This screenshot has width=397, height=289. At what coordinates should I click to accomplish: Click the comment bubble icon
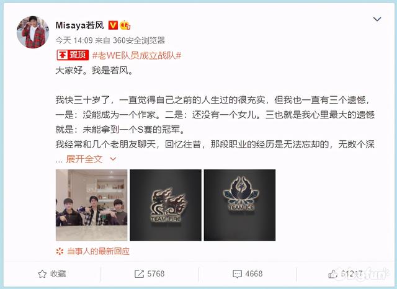(237, 274)
